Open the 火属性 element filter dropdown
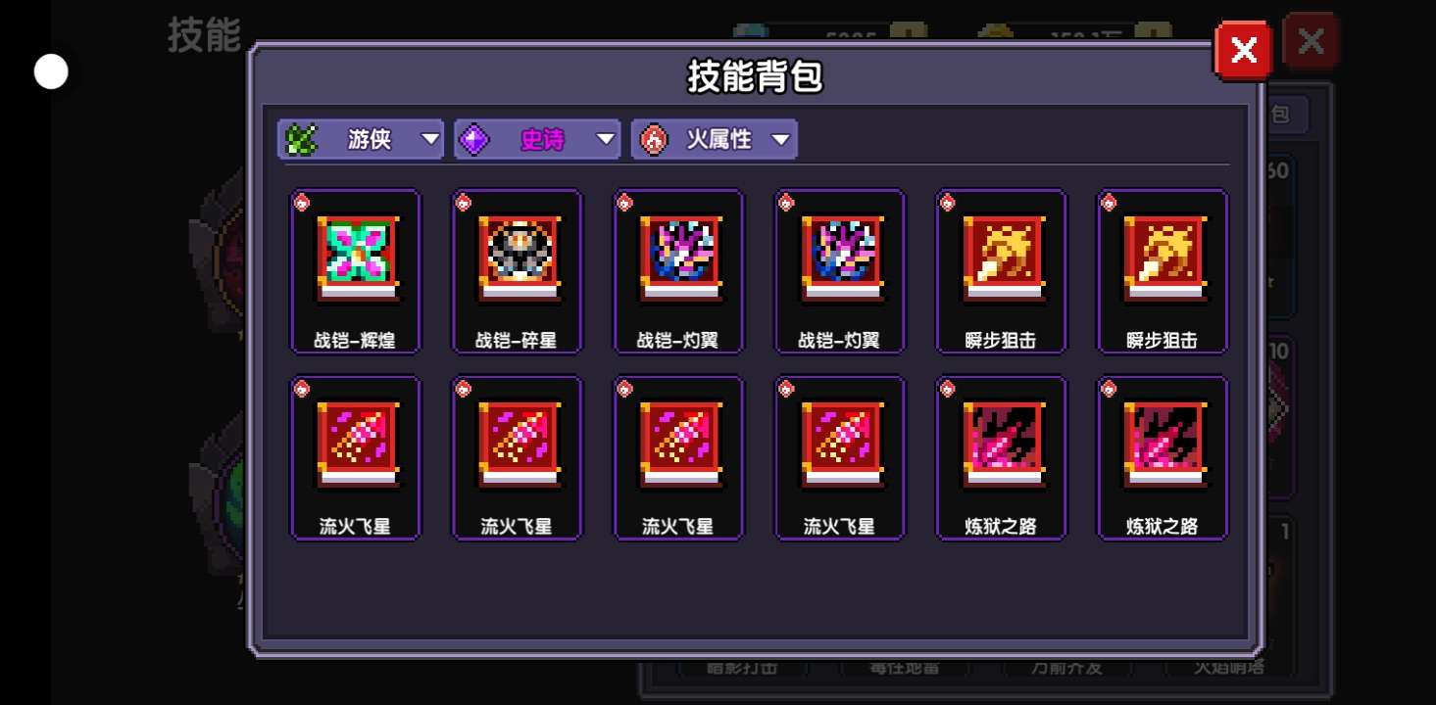1436x705 pixels. [715, 139]
